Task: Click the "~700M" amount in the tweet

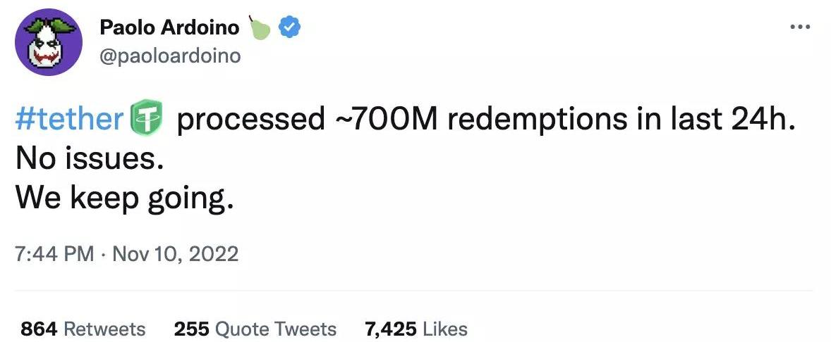Action: pos(385,120)
